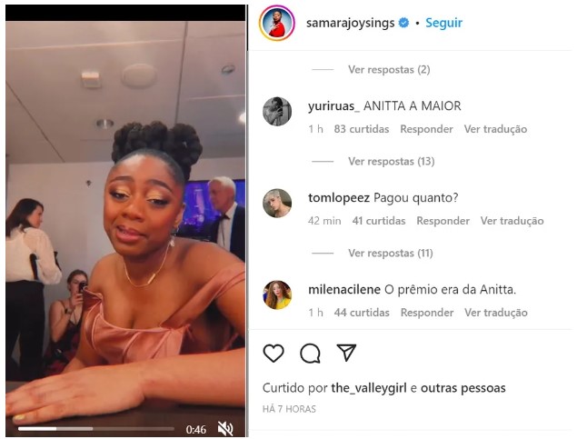
Task: Open outras pessoas likes list
Action: (463, 388)
